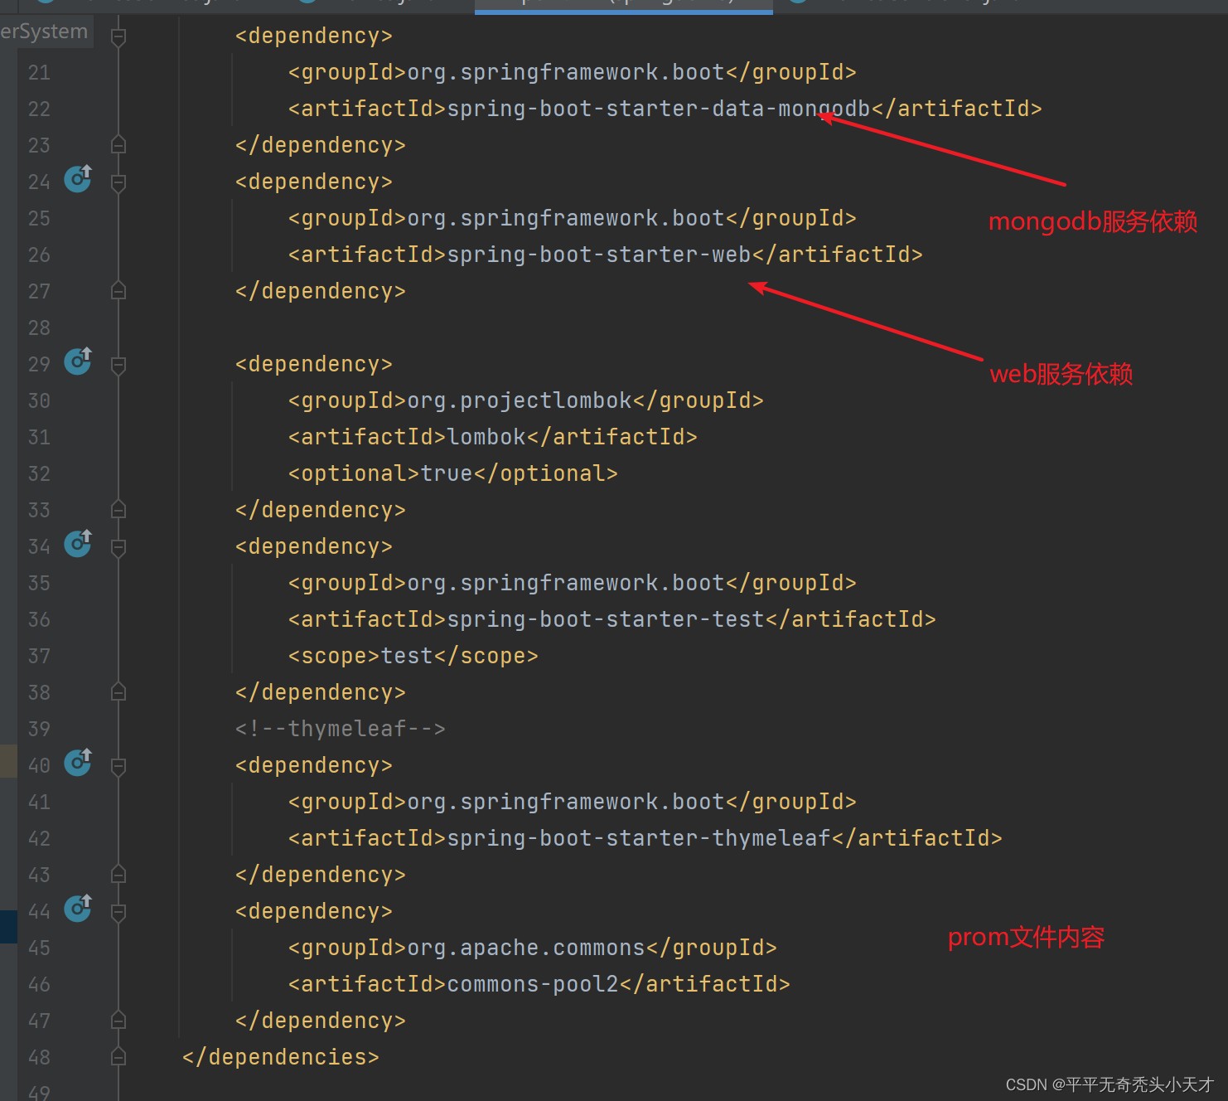Click the groupId on line 35
This screenshot has height=1101, width=1228.
pos(572,583)
